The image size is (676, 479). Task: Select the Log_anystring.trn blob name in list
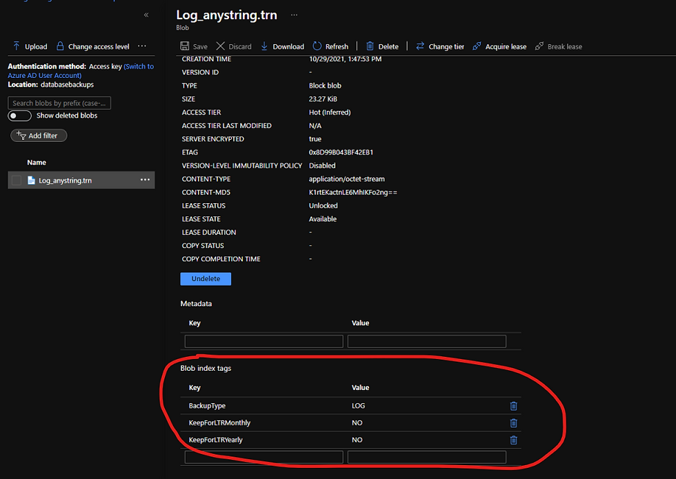click(x=65, y=181)
